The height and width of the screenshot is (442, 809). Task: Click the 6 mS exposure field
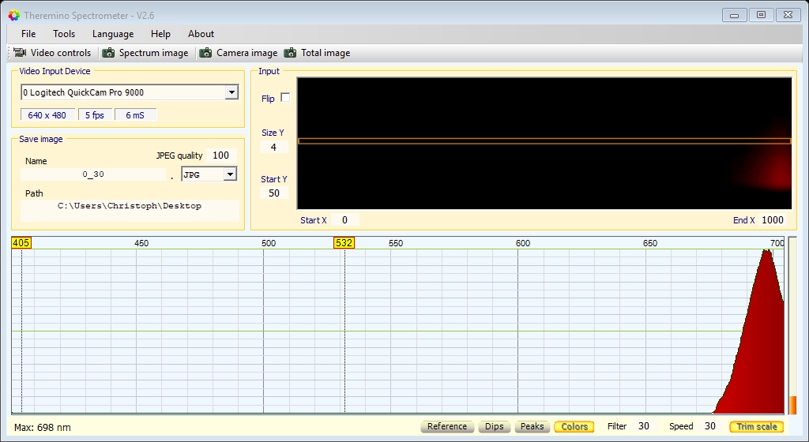click(x=135, y=115)
